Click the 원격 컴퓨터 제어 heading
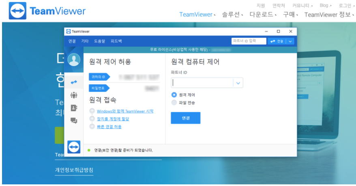 pyautogui.click(x=195, y=62)
